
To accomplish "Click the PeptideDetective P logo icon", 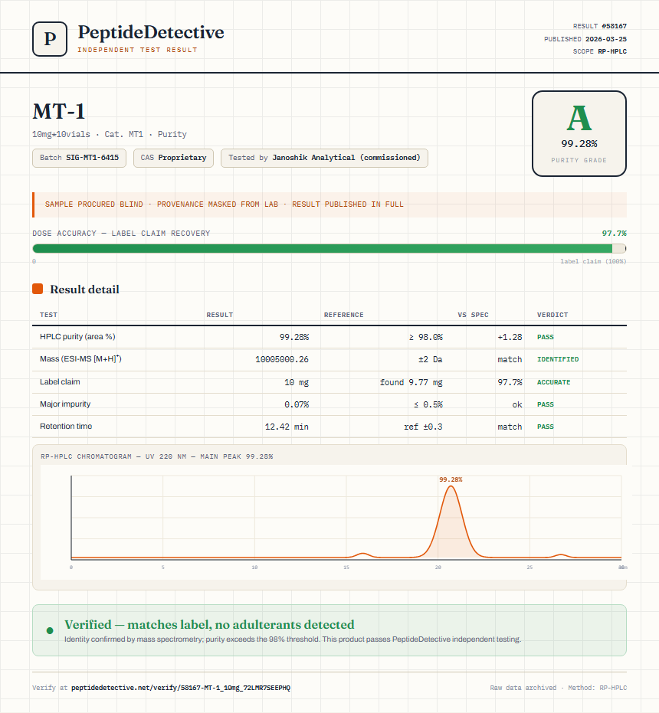I will pyautogui.click(x=50, y=39).
